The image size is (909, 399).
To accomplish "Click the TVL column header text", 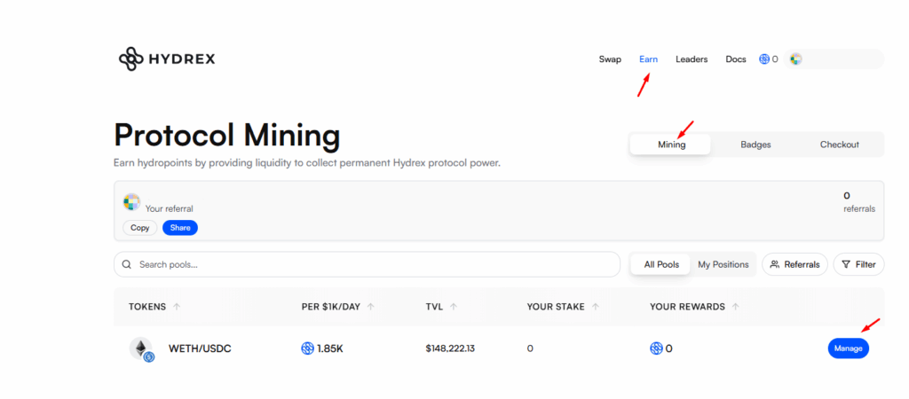I will (x=434, y=307).
